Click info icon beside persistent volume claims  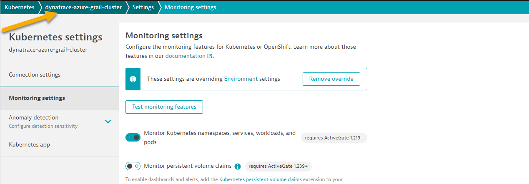pyautogui.click(x=238, y=167)
